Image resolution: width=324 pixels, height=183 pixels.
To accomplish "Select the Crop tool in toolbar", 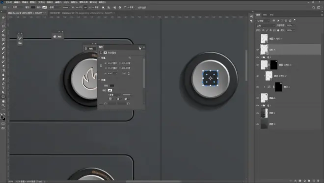I will 3,35.
